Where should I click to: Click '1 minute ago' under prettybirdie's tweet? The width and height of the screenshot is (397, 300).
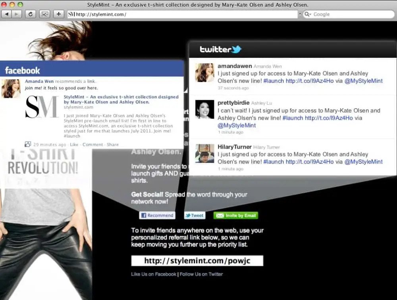coord(230,132)
